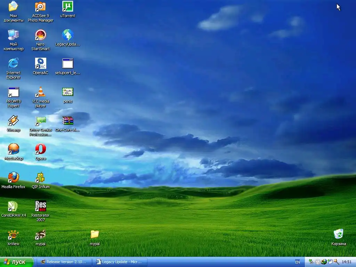Open the пуск Start menu button
This screenshot has height=267, width=356.
coord(17,262)
